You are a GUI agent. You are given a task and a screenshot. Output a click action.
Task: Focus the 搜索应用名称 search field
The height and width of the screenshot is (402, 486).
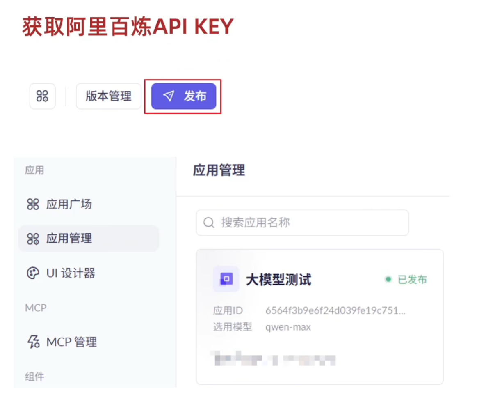302,223
